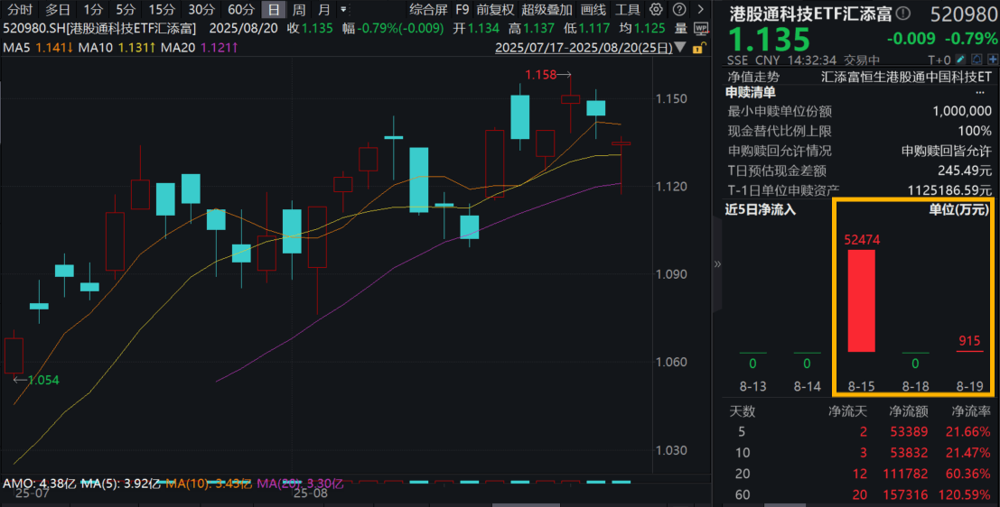Open the 画线 drawing tools button
Viewport: 1000px width, 507px height.
coord(593,10)
